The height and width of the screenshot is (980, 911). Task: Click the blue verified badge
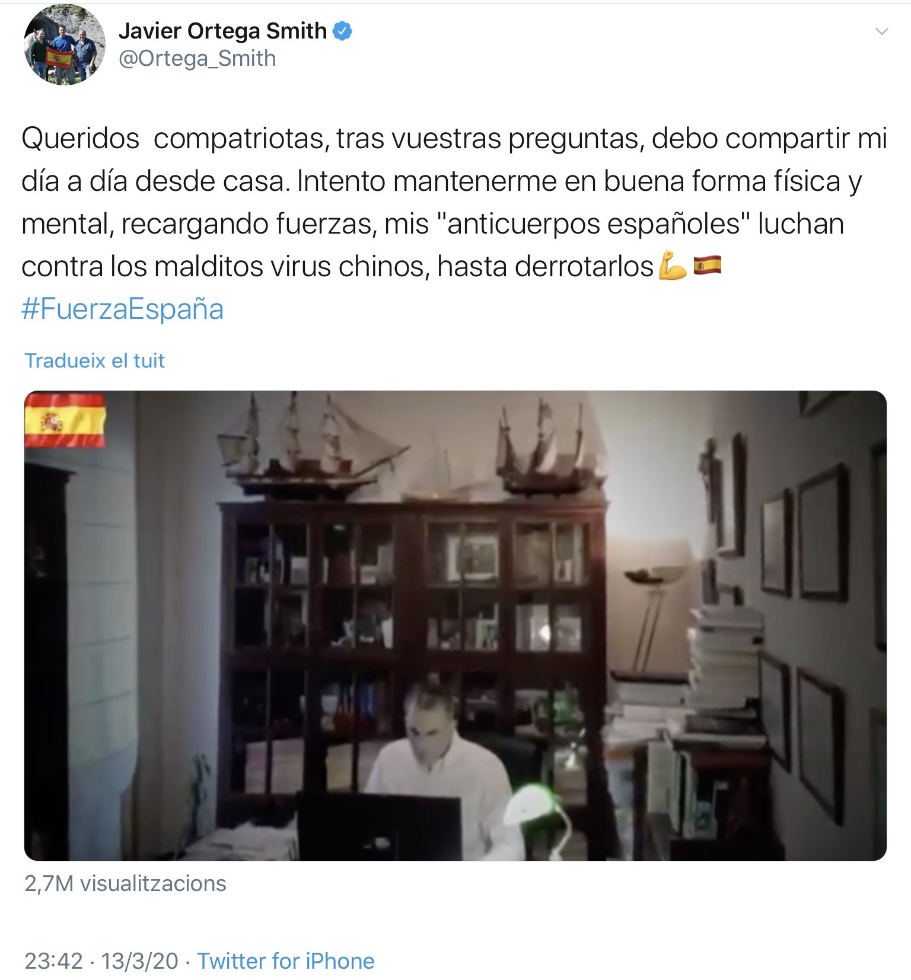342,31
